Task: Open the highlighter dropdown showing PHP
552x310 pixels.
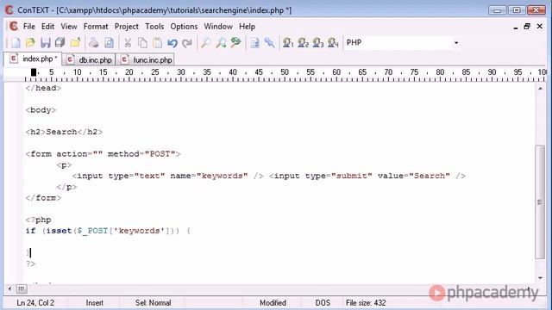Action: [x=456, y=43]
